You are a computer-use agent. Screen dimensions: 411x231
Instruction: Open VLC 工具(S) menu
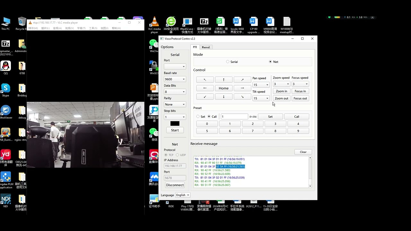[93, 28]
